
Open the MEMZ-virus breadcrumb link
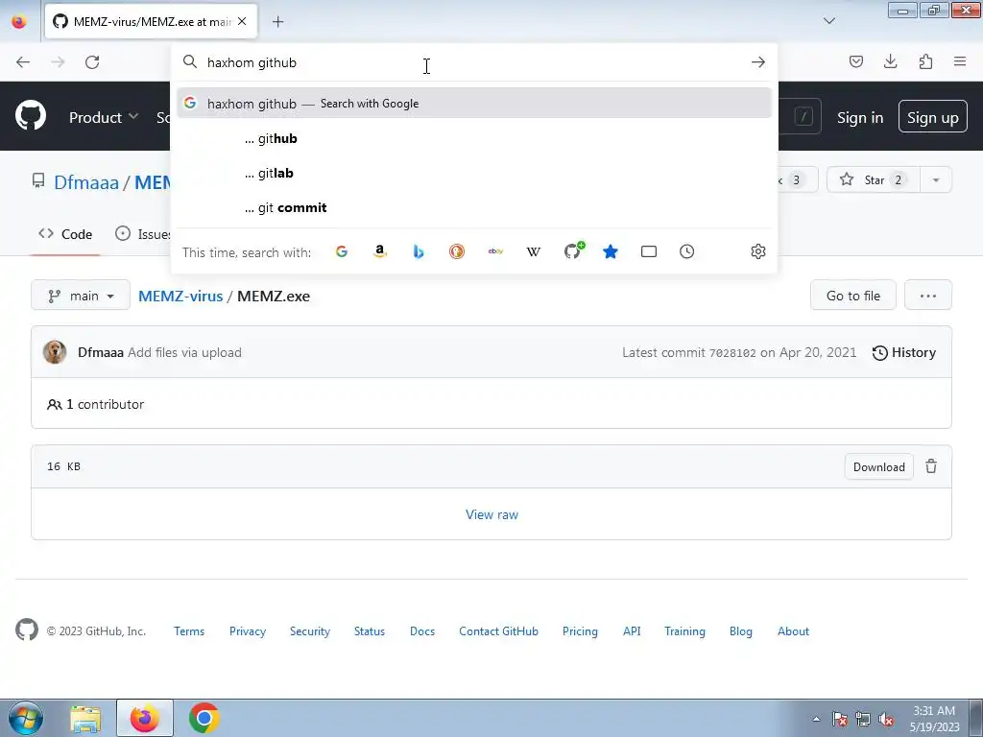180,296
